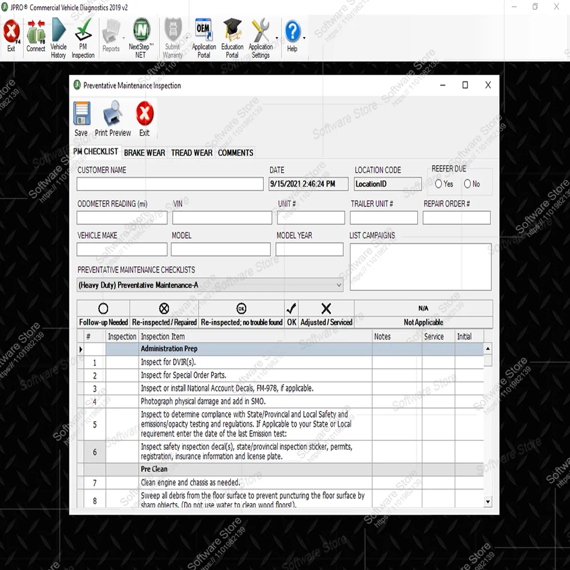Click Inspection cell for row 3

(x=123, y=388)
